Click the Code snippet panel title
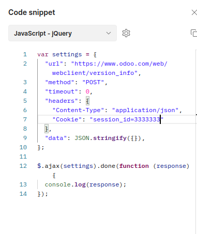The width and height of the screenshot is (197, 234). 32,12
